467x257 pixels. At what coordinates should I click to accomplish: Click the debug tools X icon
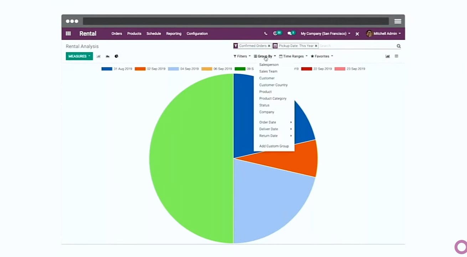click(357, 34)
